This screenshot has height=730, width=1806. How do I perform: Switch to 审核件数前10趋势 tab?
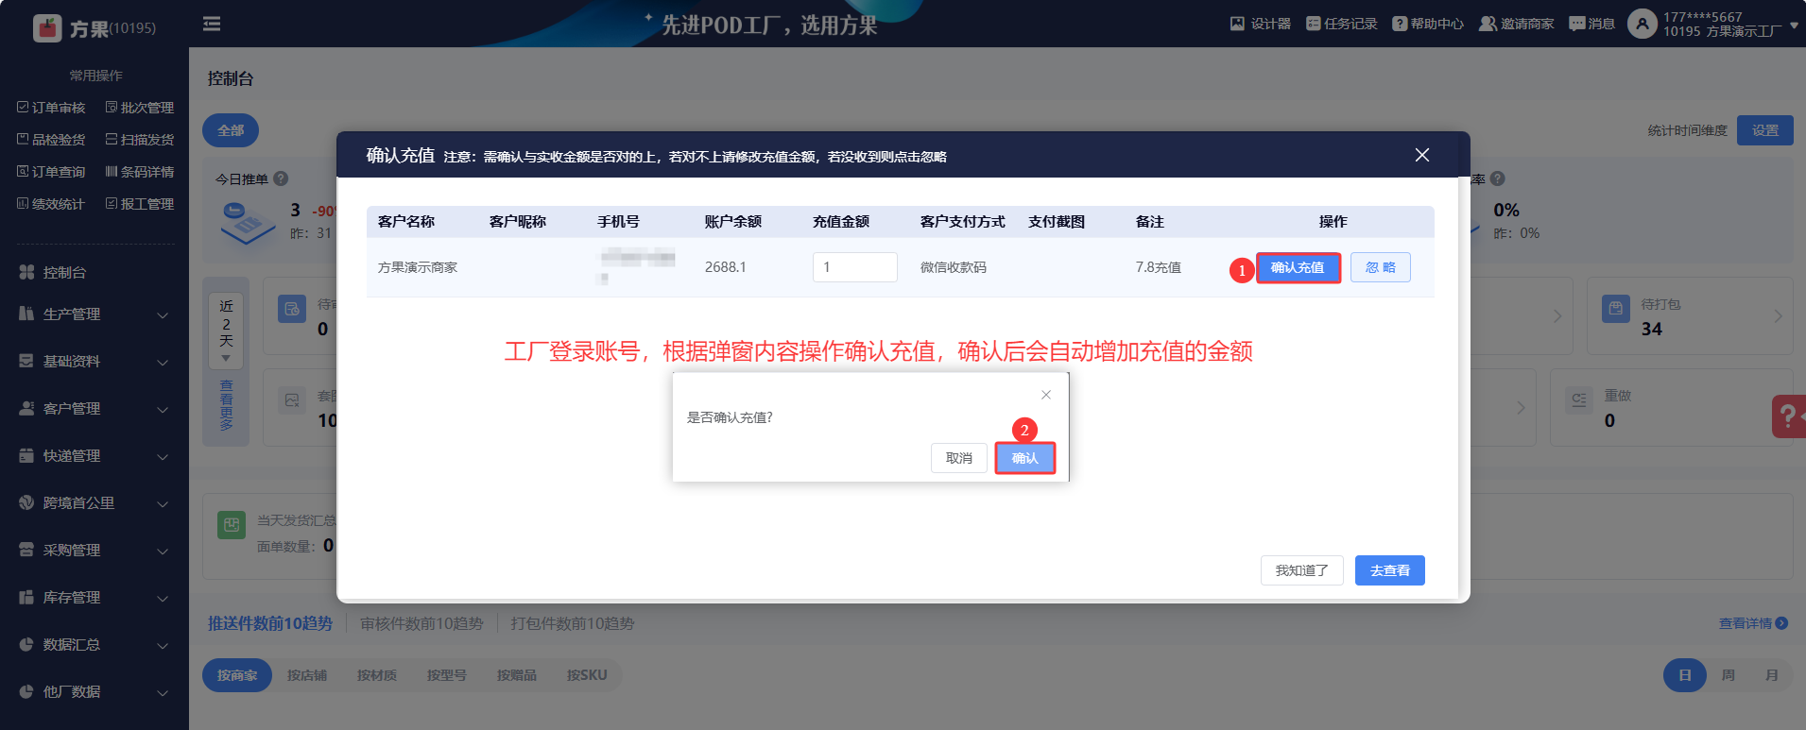421,623
